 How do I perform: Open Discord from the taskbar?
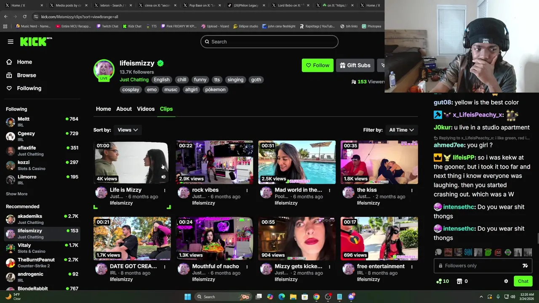351,297
